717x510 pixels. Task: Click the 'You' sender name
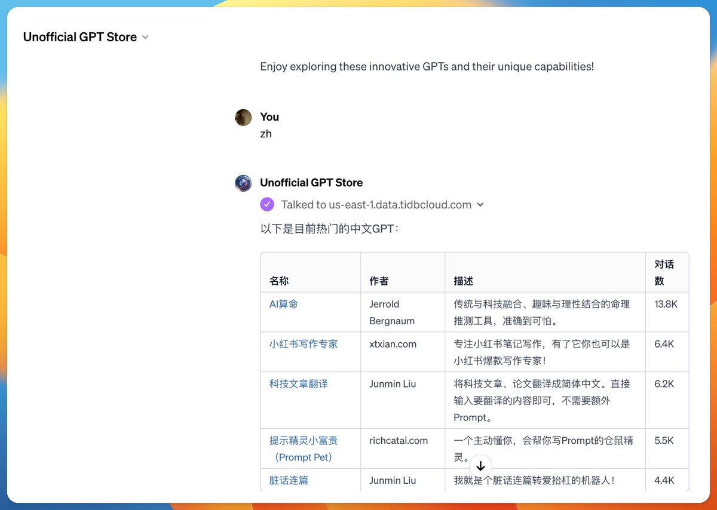tap(269, 117)
